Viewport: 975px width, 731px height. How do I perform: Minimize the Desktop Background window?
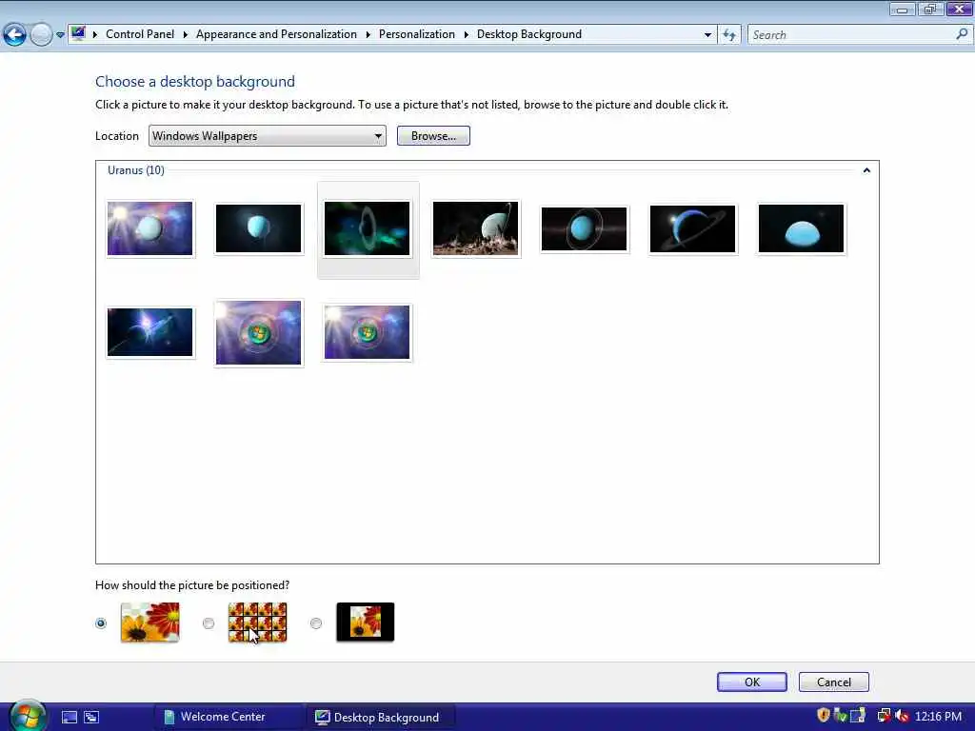(x=903, y=10)
